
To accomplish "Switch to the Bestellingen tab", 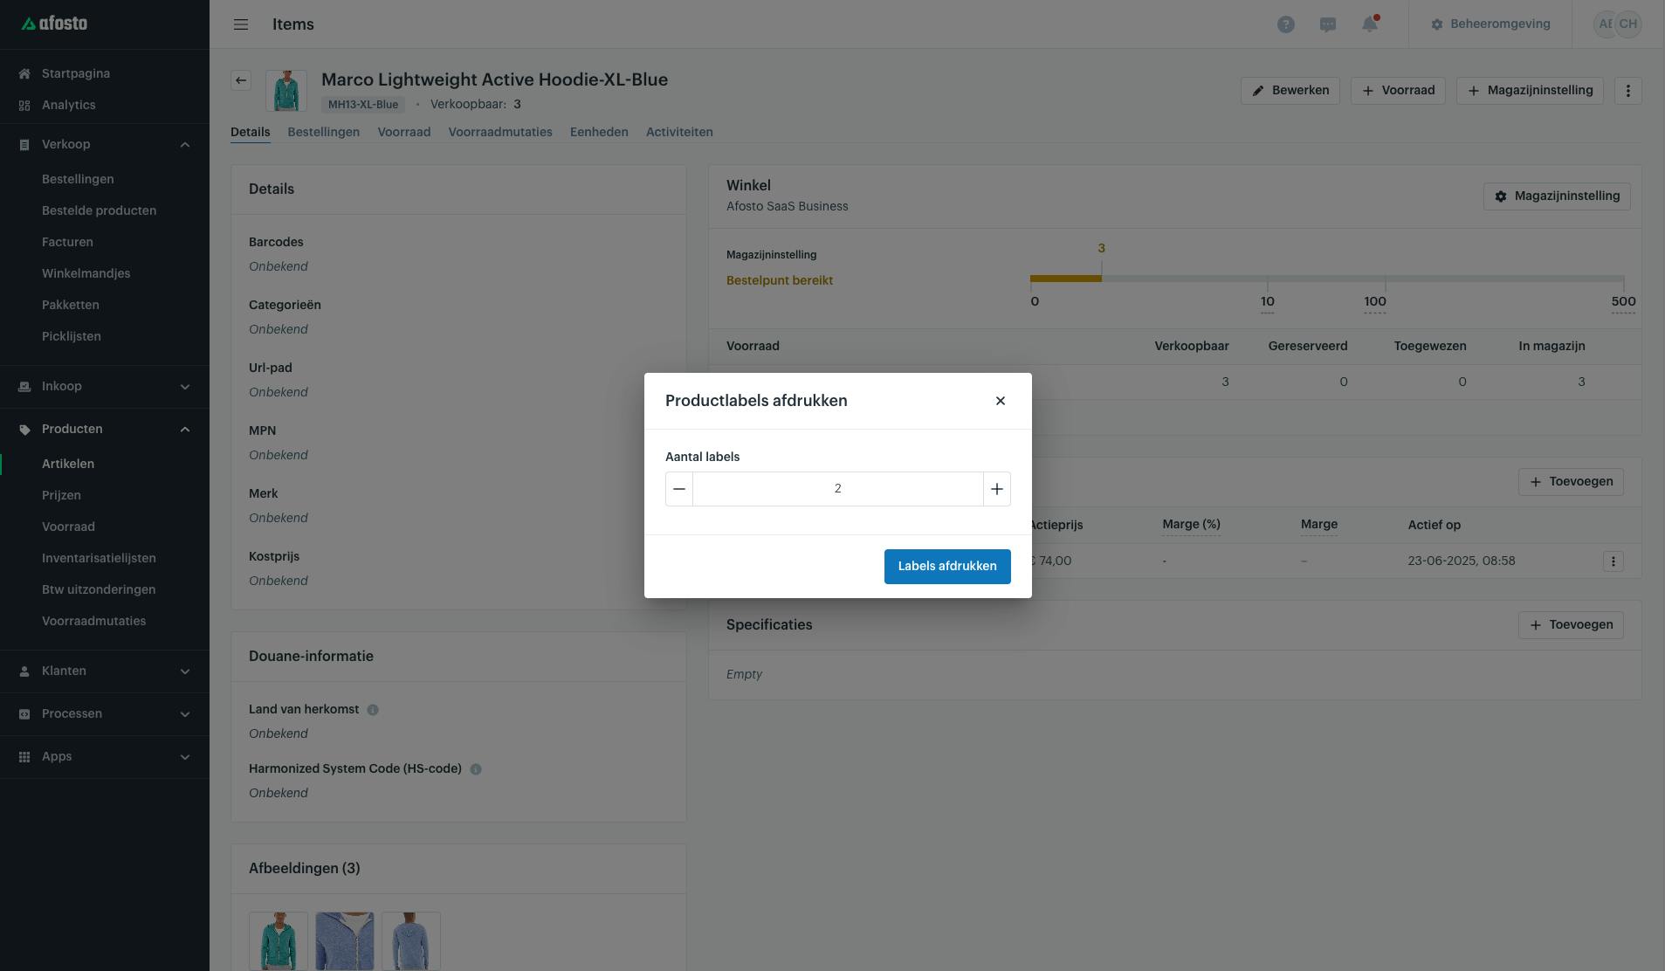I will coord(323,132).
